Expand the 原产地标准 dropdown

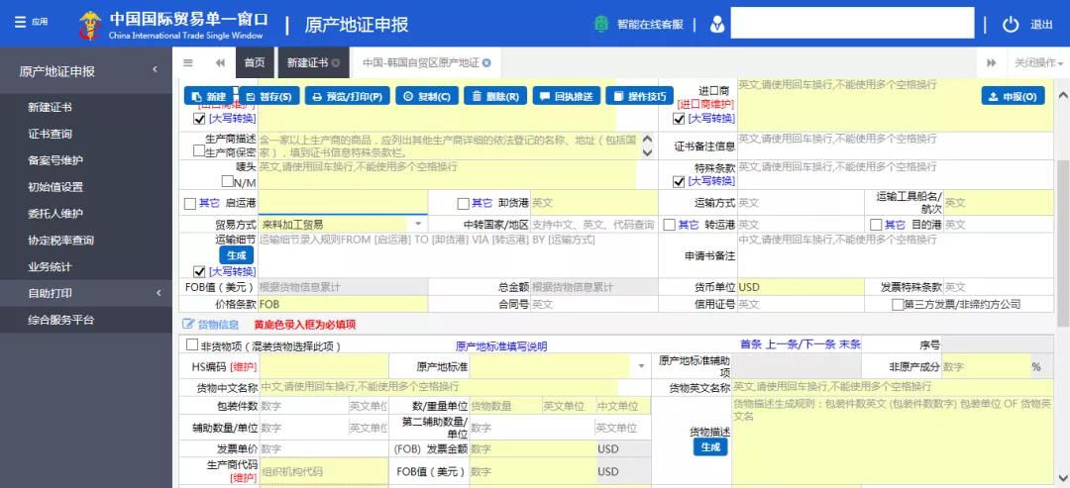tap(641, 366)
